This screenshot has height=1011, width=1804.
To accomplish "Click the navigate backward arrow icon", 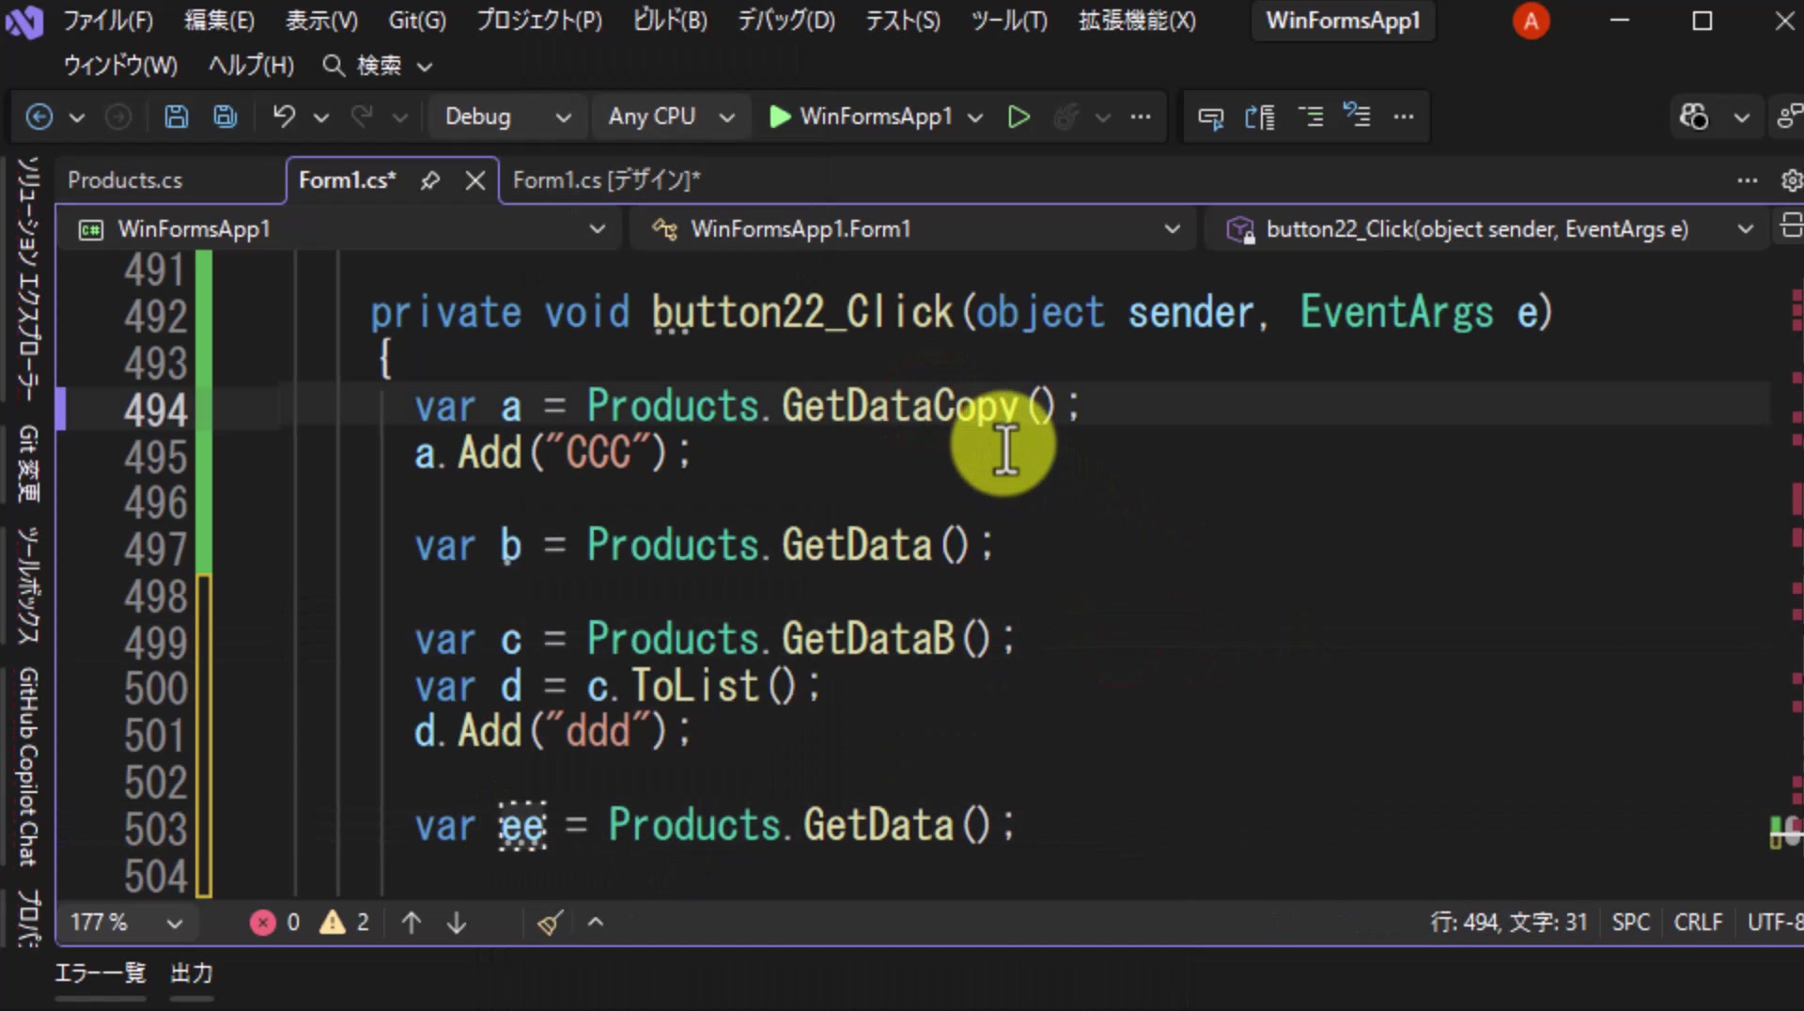I will click(x=39, y=117).
